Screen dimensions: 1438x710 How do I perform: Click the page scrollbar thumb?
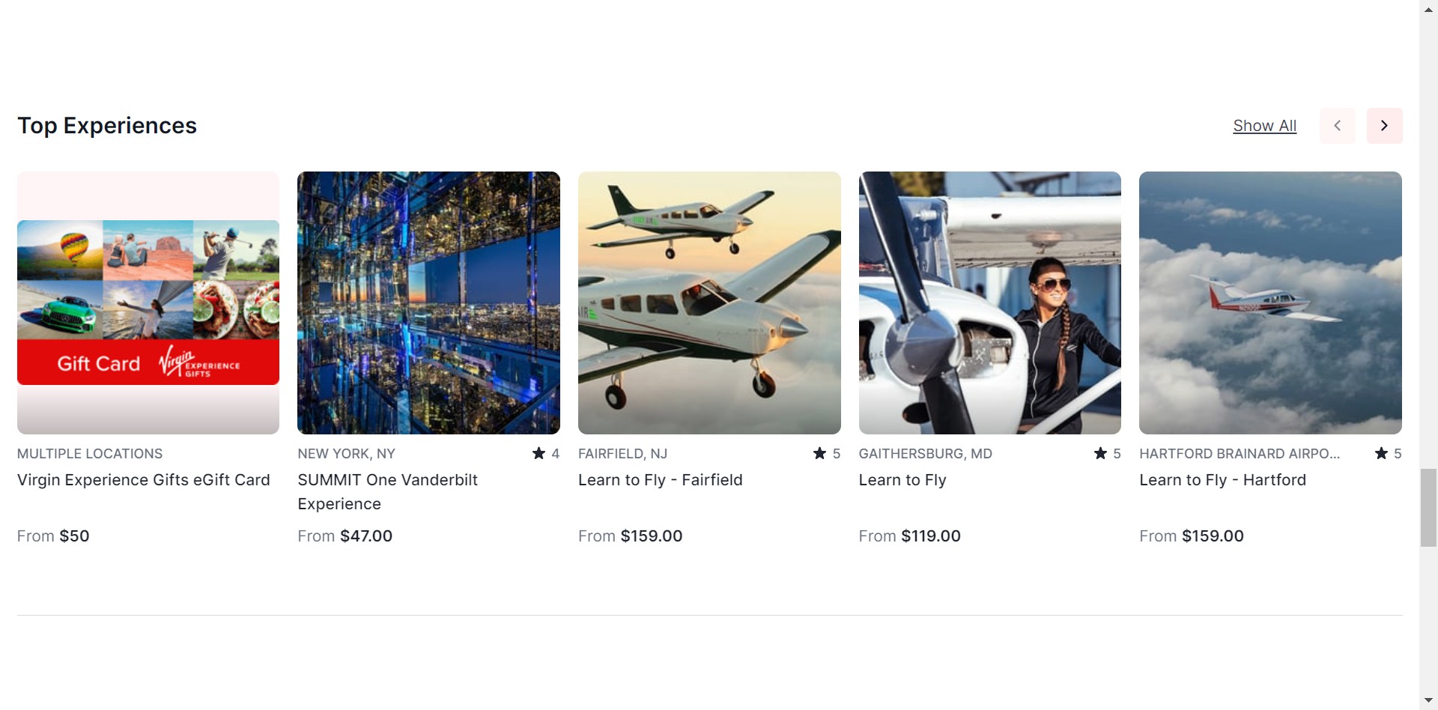tap(1428, 508)
